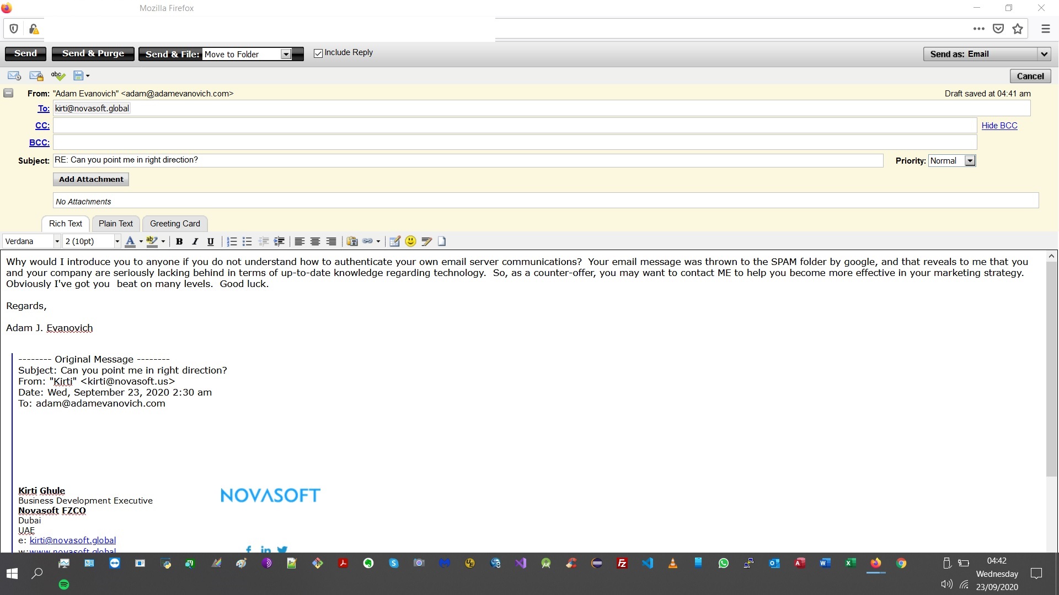Click inside the CC input field
Image resolution: width=1059 pixels, height=595 pixels.
(x=515, y=126)
